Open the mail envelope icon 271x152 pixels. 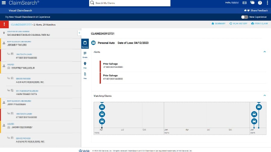point(245,3)
